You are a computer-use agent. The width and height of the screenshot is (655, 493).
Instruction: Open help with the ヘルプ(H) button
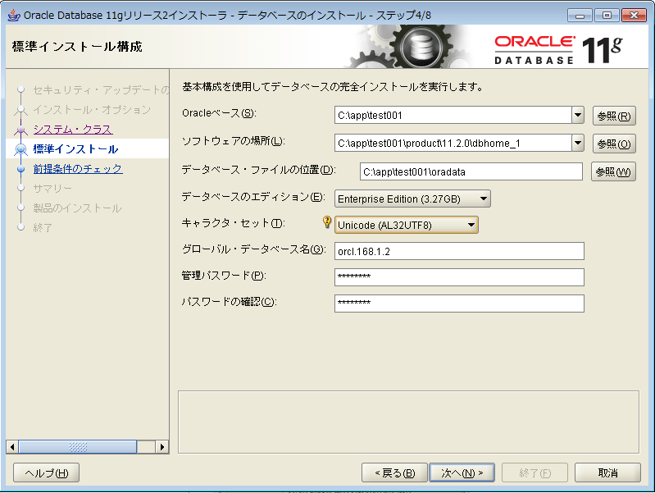(47, 473)
